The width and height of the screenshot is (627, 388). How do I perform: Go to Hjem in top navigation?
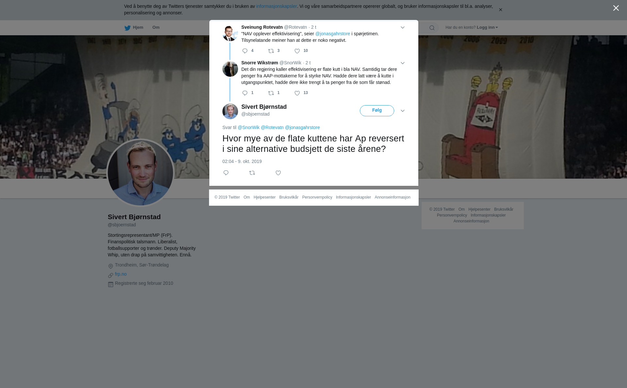(134, 27)
